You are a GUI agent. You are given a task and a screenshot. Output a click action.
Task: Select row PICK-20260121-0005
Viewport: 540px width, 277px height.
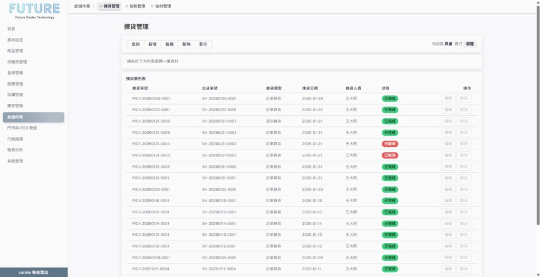click(301, 133)
